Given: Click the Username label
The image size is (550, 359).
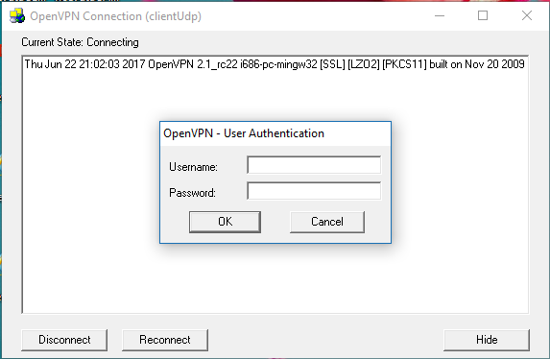Looking at the screenshot, I should 193,167.
